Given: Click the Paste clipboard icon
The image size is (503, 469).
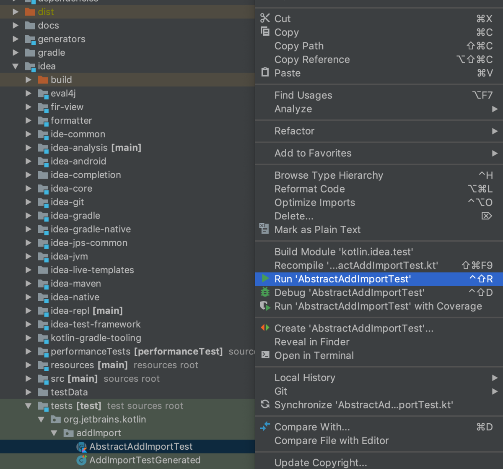Looking at the screenshot, I should 265,72.
